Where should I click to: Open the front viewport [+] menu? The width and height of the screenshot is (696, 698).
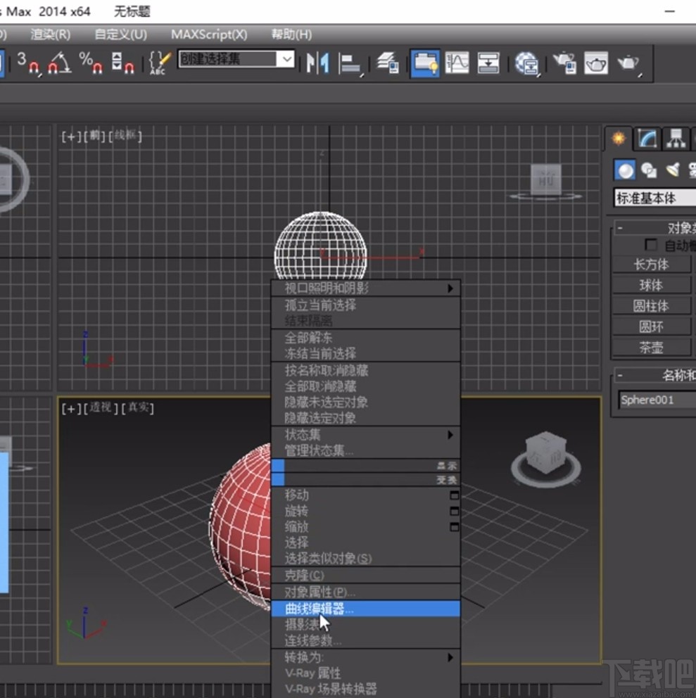pyautogui.click(x=71, y=137)
